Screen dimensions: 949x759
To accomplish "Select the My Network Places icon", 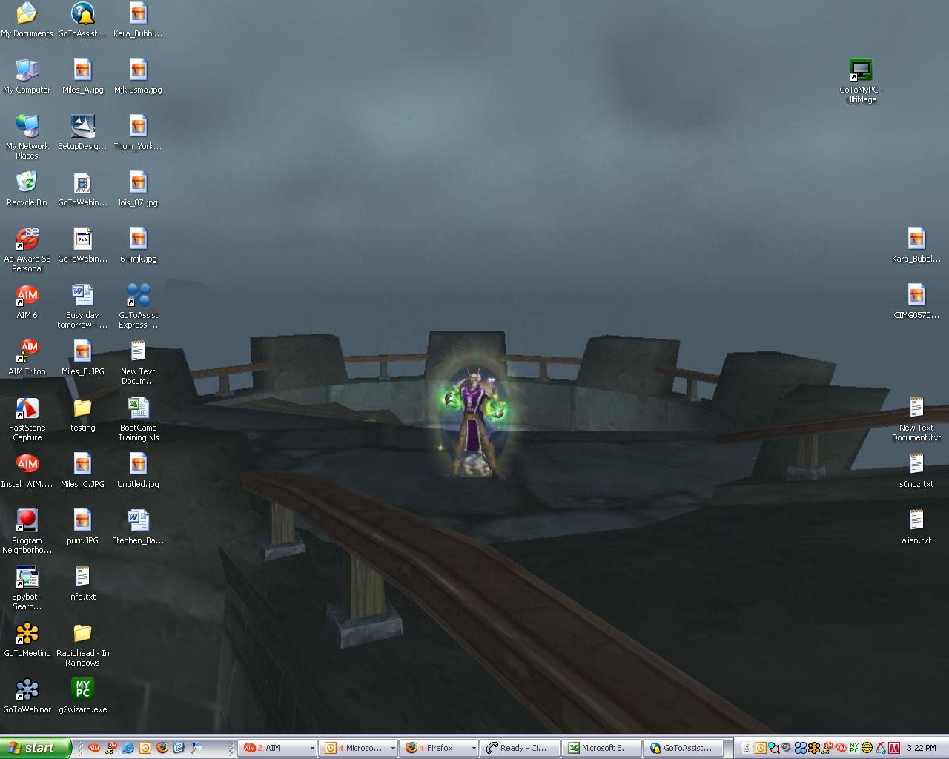I will 27,137.
